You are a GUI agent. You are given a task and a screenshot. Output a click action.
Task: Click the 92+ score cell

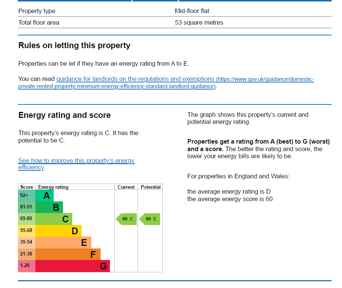tap(26, 195)
